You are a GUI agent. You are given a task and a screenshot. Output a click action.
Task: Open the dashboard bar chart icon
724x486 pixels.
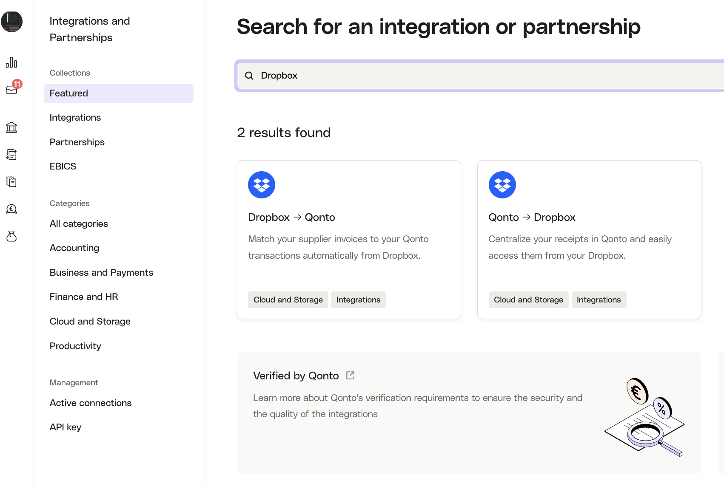coord(11,62)
